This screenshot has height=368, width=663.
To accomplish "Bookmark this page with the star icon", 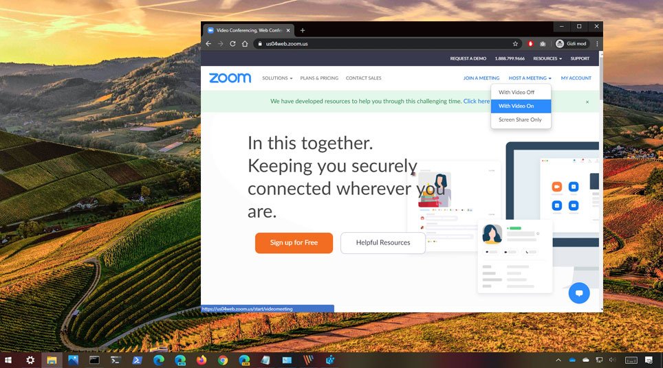I will coord(515,43).
